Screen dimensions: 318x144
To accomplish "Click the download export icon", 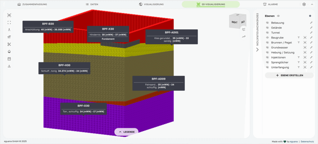I will click(x=9, y=66).
